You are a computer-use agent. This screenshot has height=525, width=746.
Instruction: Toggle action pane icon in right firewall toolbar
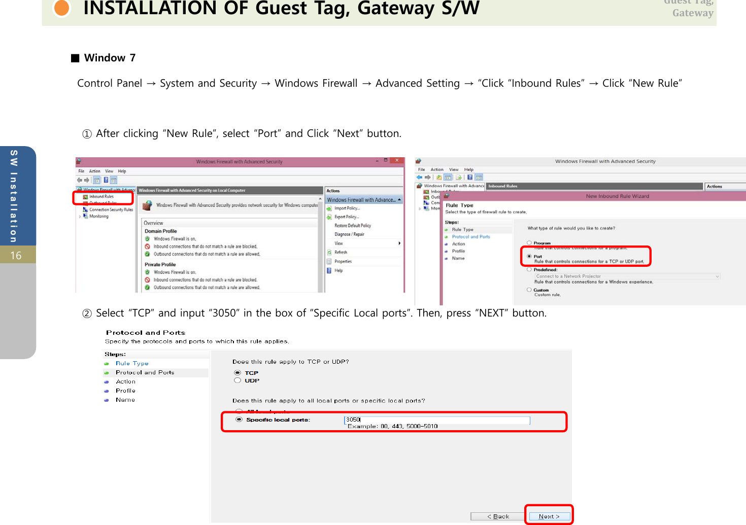click(479, 178)
